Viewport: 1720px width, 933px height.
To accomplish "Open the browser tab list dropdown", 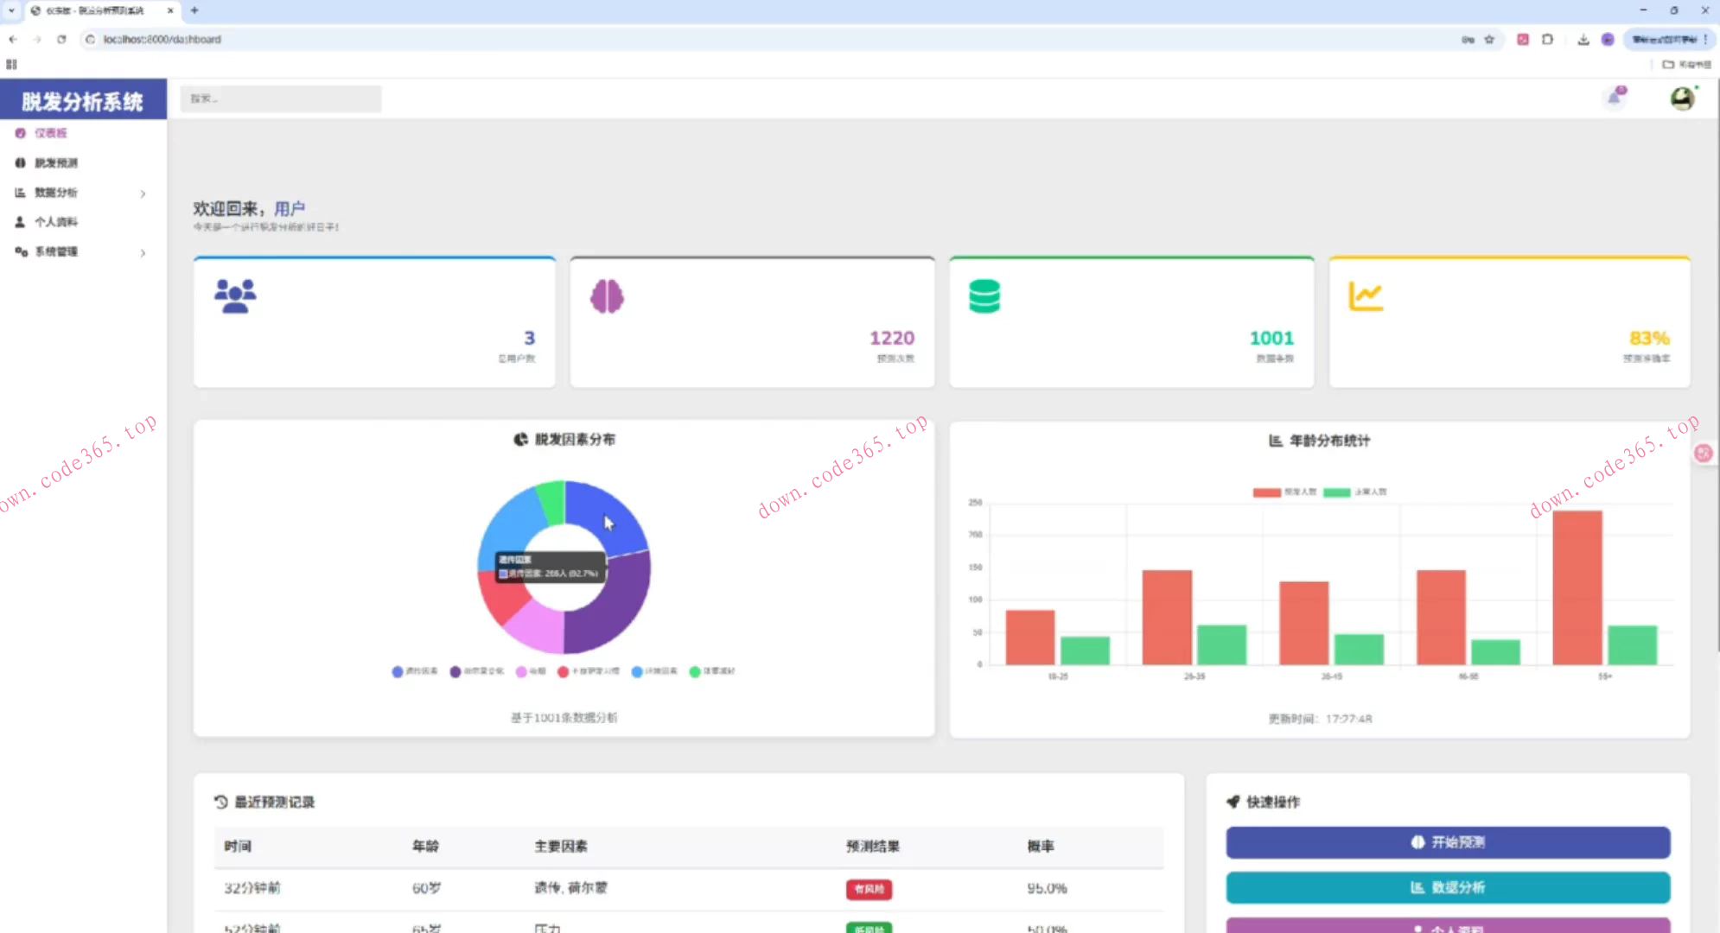I will click(x=11, y=10).
